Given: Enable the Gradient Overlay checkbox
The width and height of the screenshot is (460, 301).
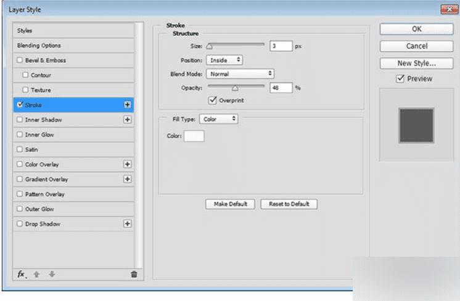Looking at the screenshot, I should 20,179.
